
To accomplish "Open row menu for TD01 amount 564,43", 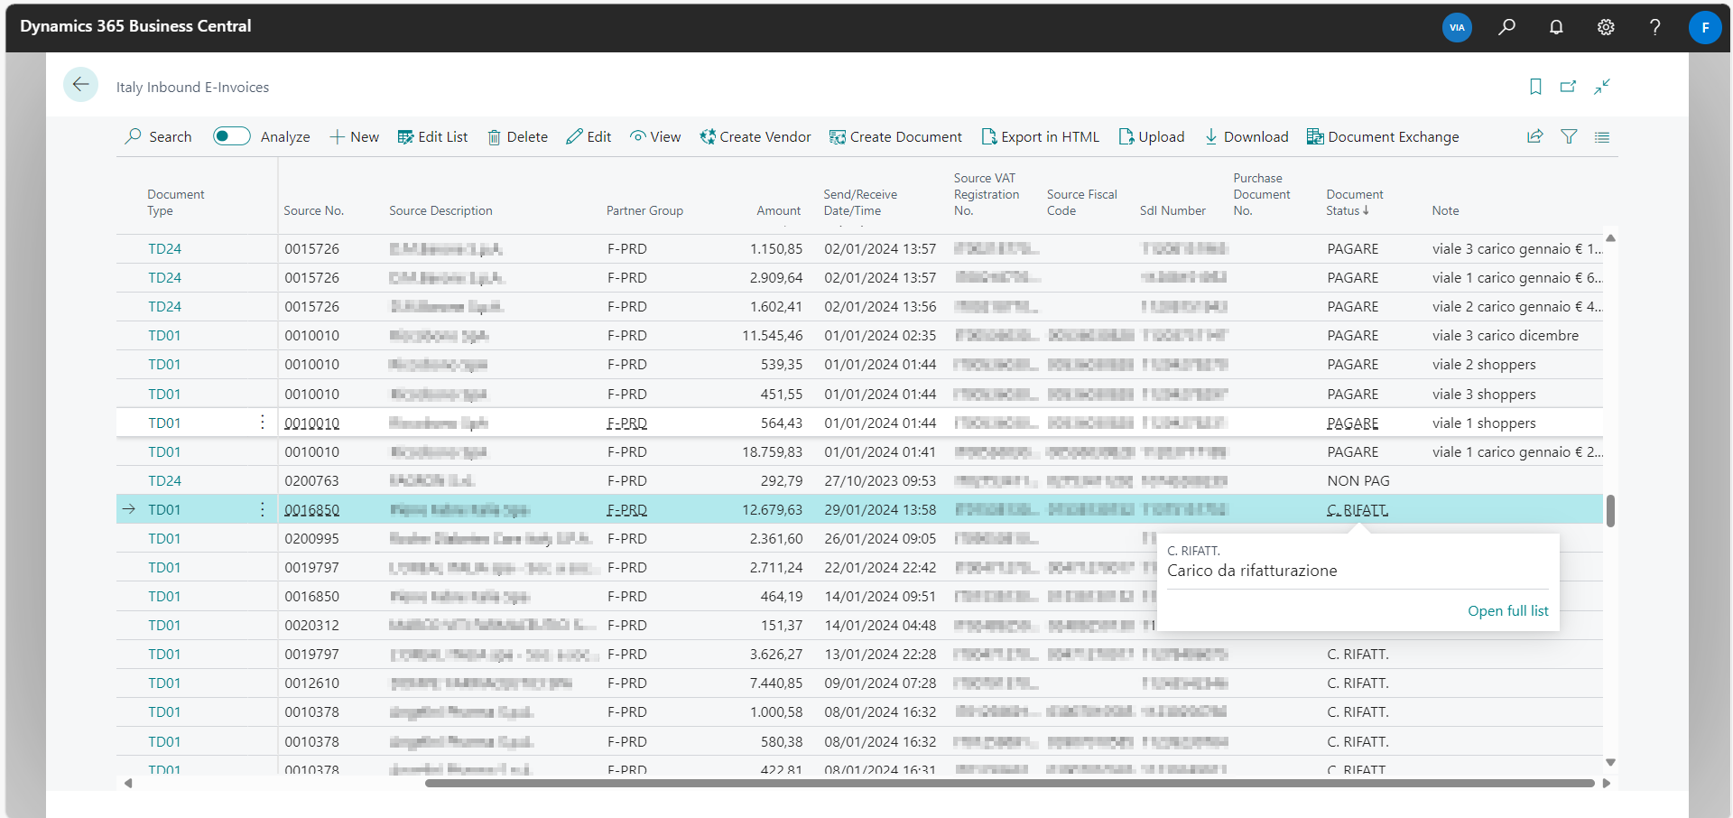I will [x=263, y=423].
